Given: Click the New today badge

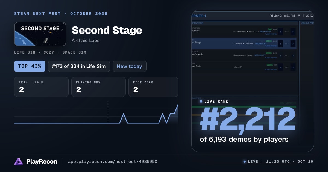Looking at the screenshot, I should coord(129,66).
